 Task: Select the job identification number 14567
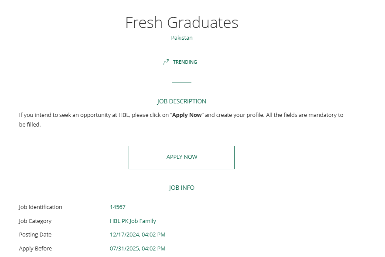pos(118,207)
